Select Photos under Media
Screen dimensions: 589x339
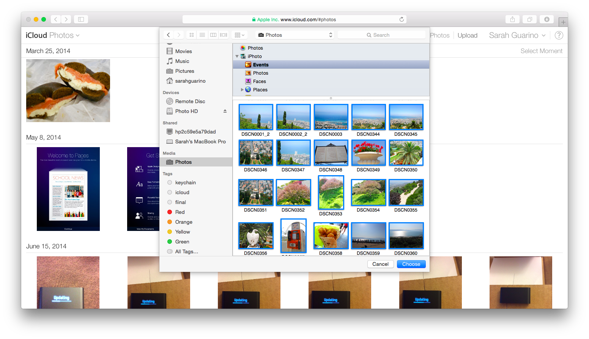coord(196,162)
